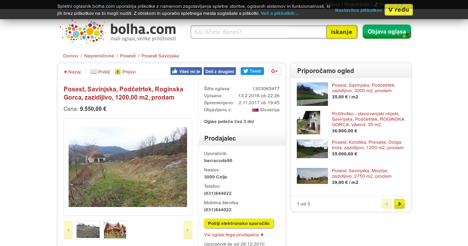The image size is (468, 246).
Task: Show the next recommended ads page
Action: pyautogui.click(x=399, y=204)
